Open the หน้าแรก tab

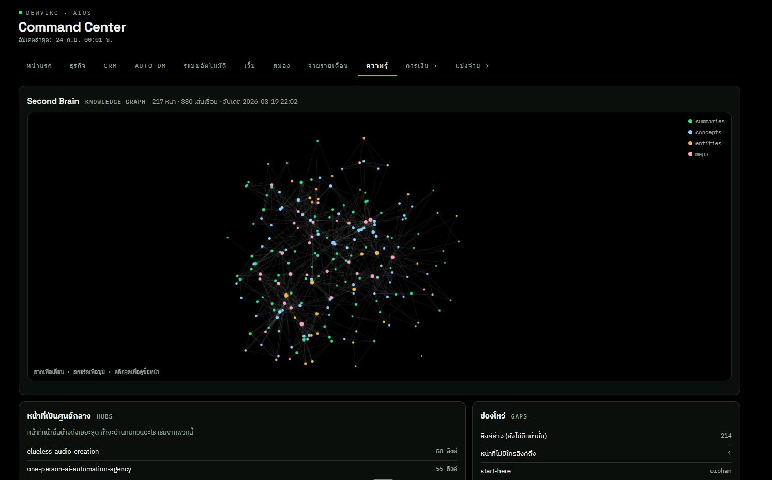pyautogui.click(x=39, y=66)
